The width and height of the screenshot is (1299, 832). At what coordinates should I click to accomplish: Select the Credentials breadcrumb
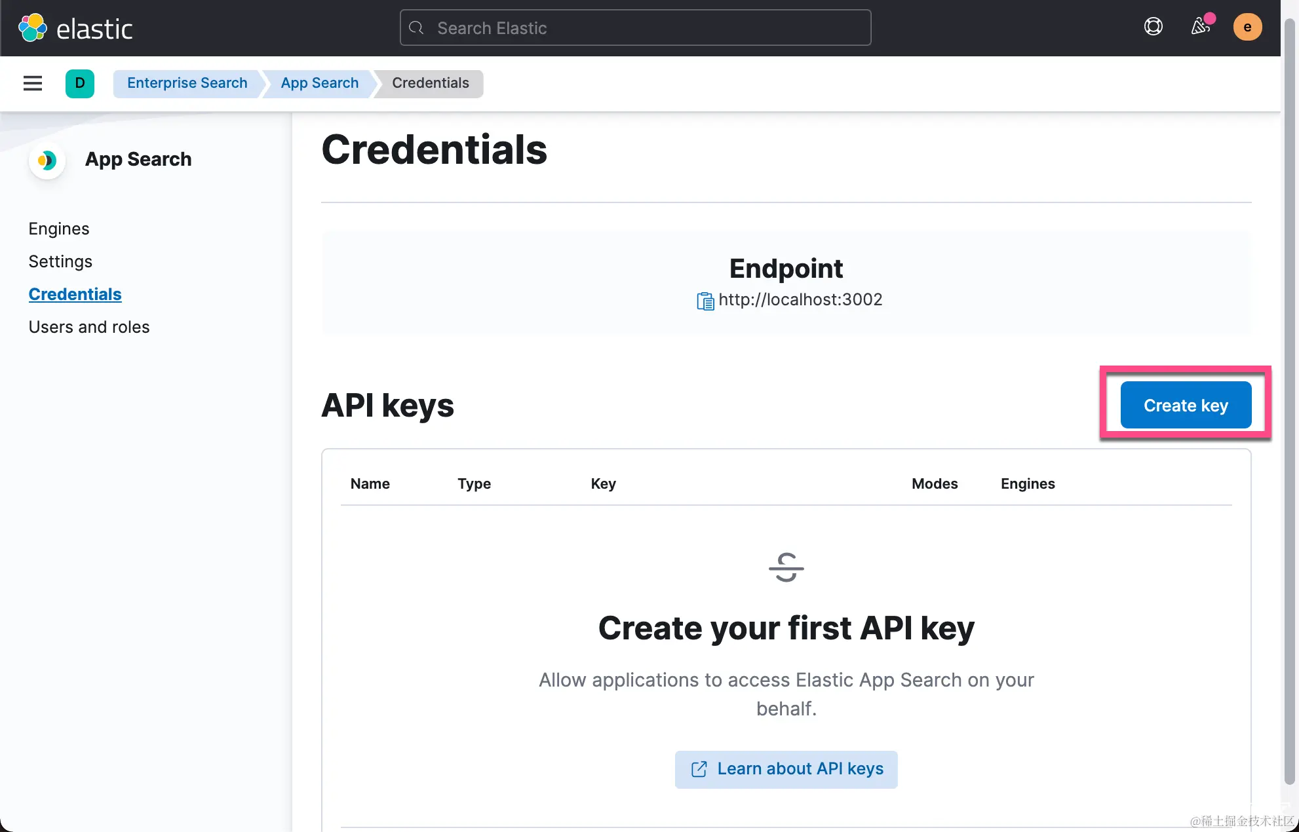pyautogui.click(x=430, y=83)
